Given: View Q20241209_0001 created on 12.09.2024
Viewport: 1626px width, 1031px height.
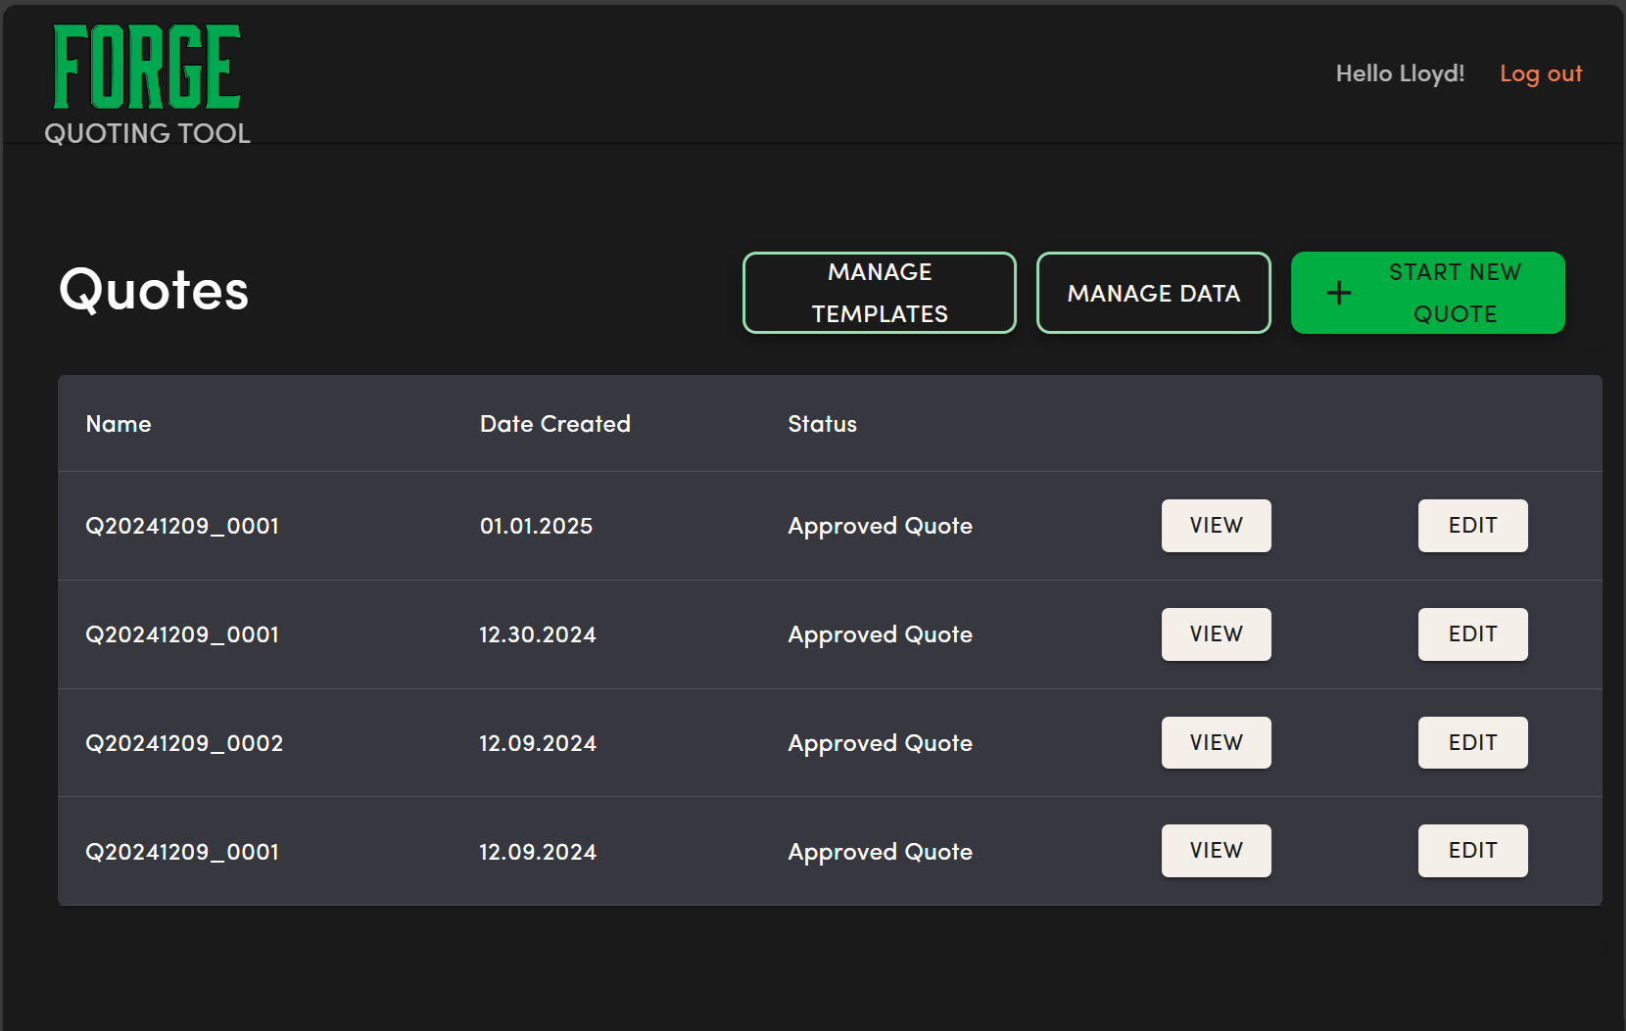Looking at the screenshot, I should 1216,851.
